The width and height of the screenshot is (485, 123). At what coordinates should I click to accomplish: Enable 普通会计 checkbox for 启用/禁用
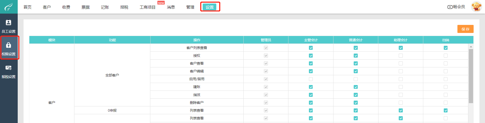point(356,79)
